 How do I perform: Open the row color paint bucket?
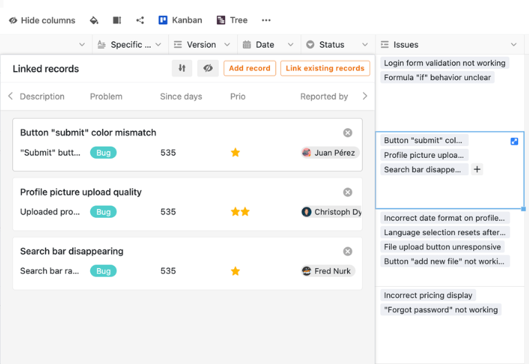coord(94,20)
